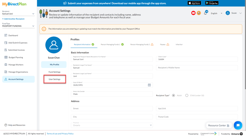Click Help and Resources question icon
Image resolution: width=246 pixels, height=137 pixels.
tap(6, 125)
